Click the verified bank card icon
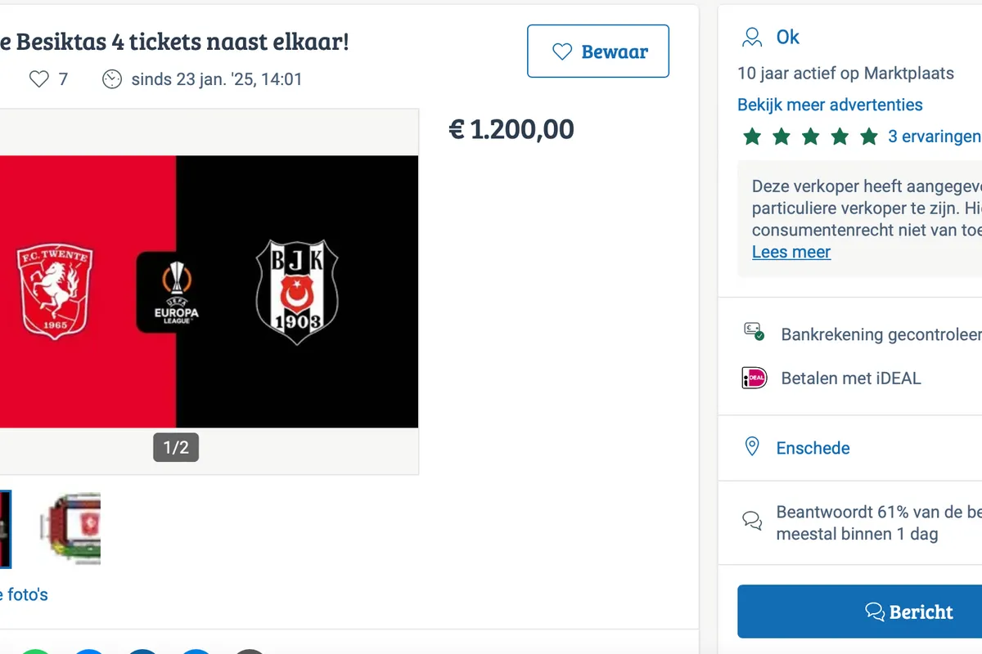 pyautogui.click(x=754, y=332)
